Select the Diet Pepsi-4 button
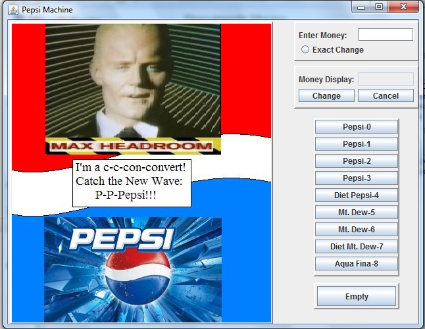The height and width of the screenshot is (329, 425). point(357,195)
